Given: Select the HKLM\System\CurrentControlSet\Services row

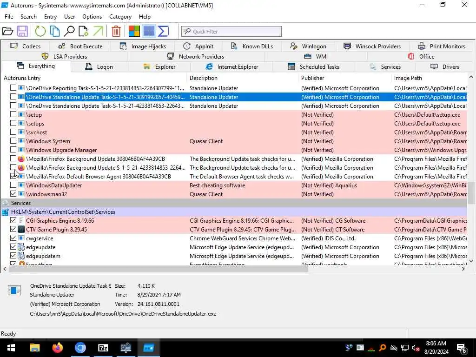Looking at the screenshot, I should (234, 212).
